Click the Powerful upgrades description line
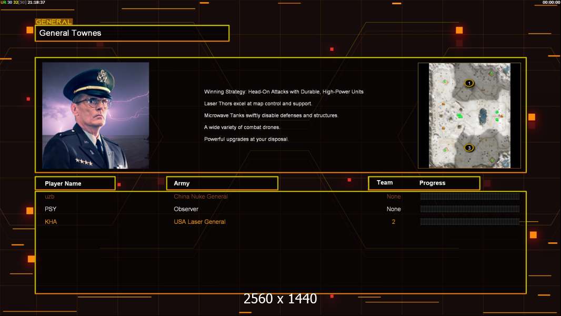 246,139
